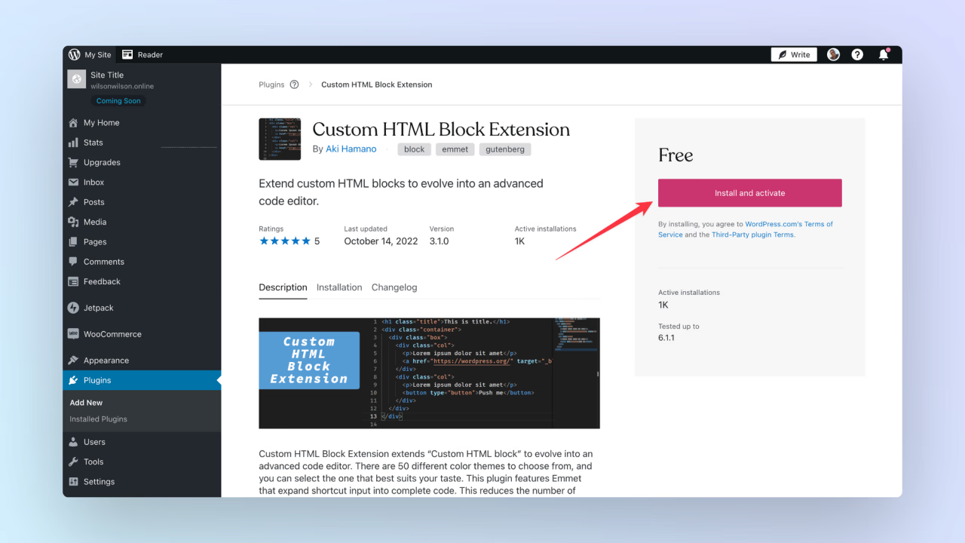965x543 pixels.
Task: Open the Reader icon in top bar
Action: [x=127, y=54]
